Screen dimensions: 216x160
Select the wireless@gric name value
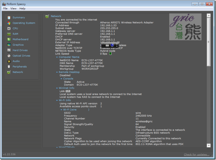[144, 121]
